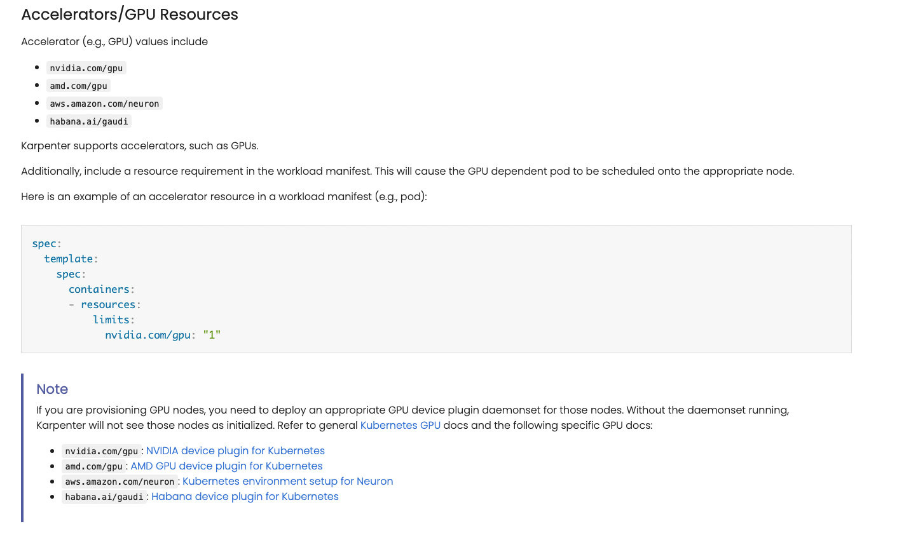
Task: Open NVIDIA device plugin for Kubernetes link
Action: (235, 450)
